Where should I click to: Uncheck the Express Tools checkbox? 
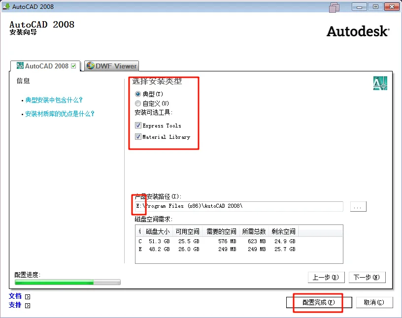(138, 126)
